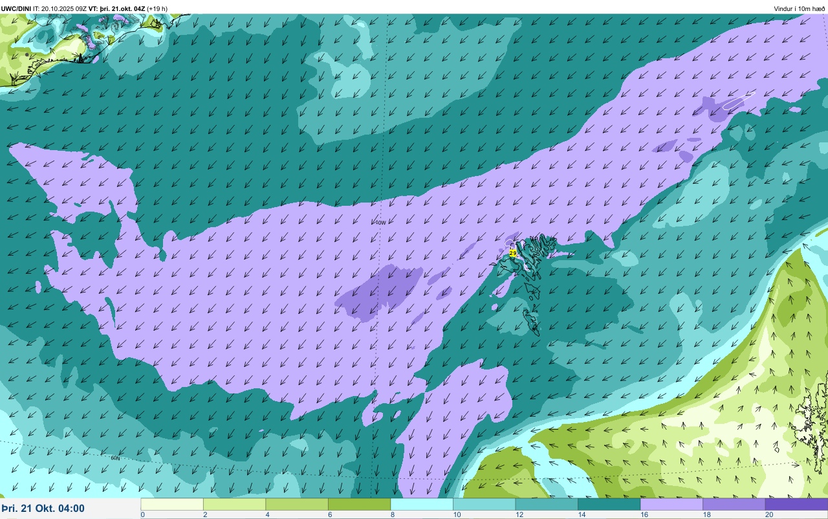This screenshot has width=828, height=519.
Task: Click the legend scale value 8
Action: [x=392, y=514]
